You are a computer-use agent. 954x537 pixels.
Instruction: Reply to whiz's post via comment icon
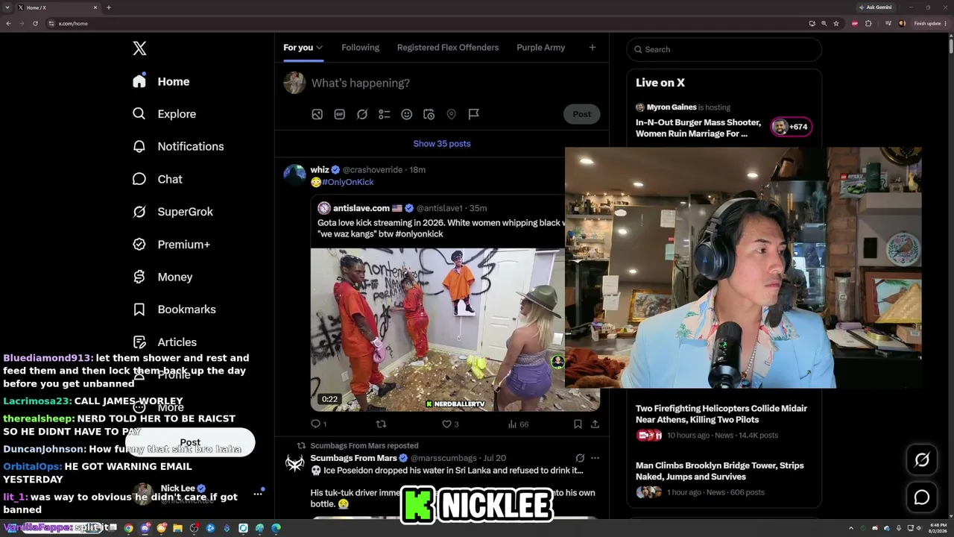(315, 424)
